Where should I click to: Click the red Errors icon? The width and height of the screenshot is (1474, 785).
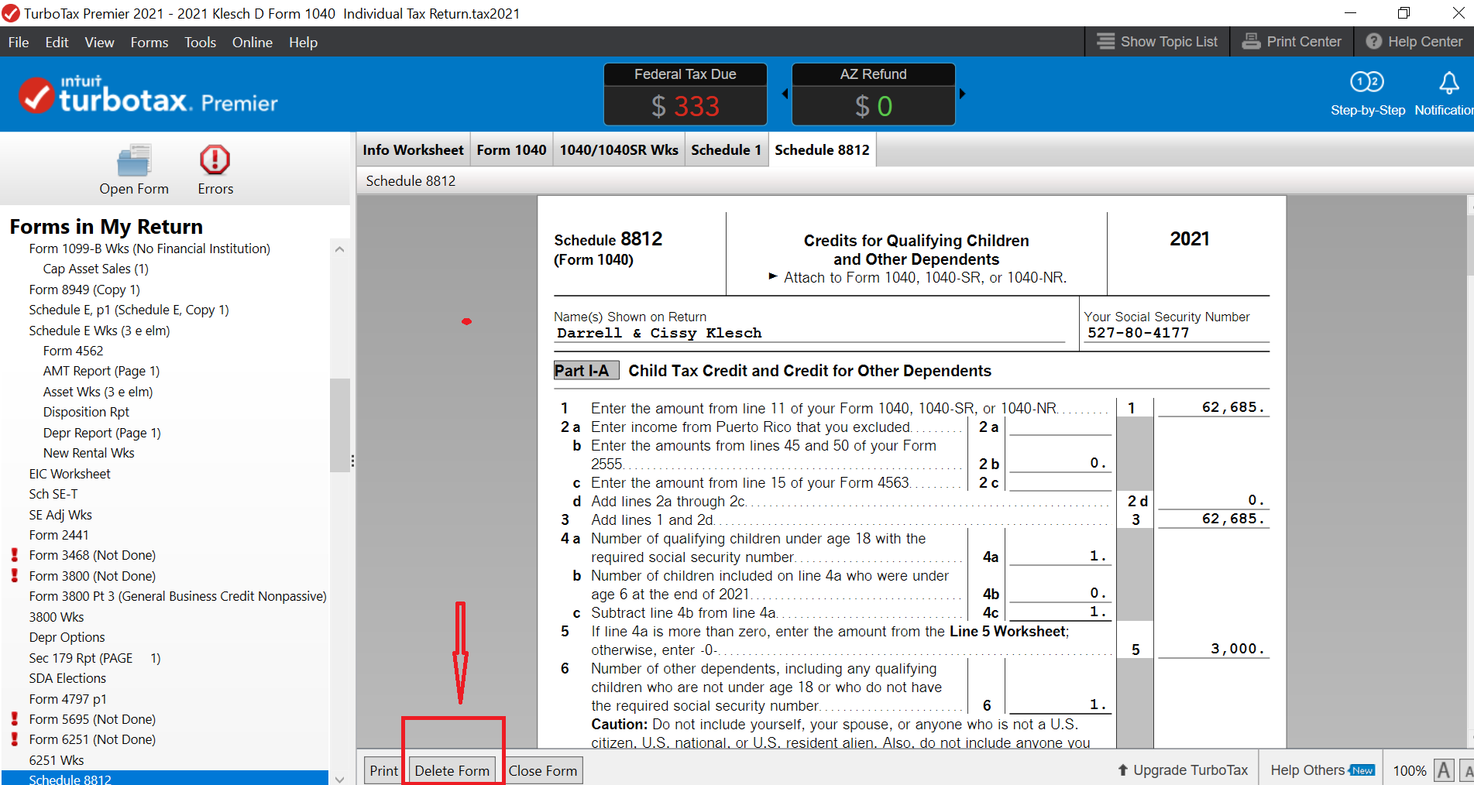pyautogui.click(x=215, y=160)
